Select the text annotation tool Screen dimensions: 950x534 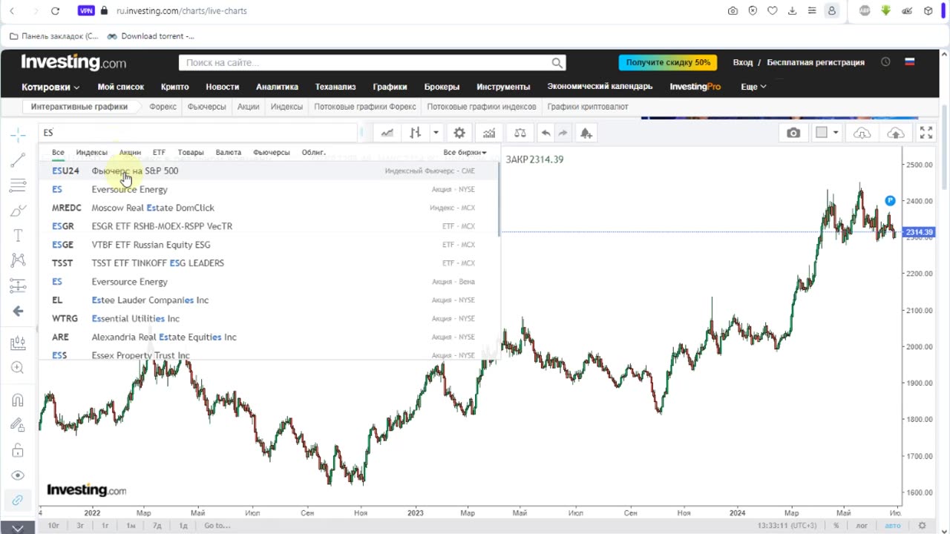18,236
